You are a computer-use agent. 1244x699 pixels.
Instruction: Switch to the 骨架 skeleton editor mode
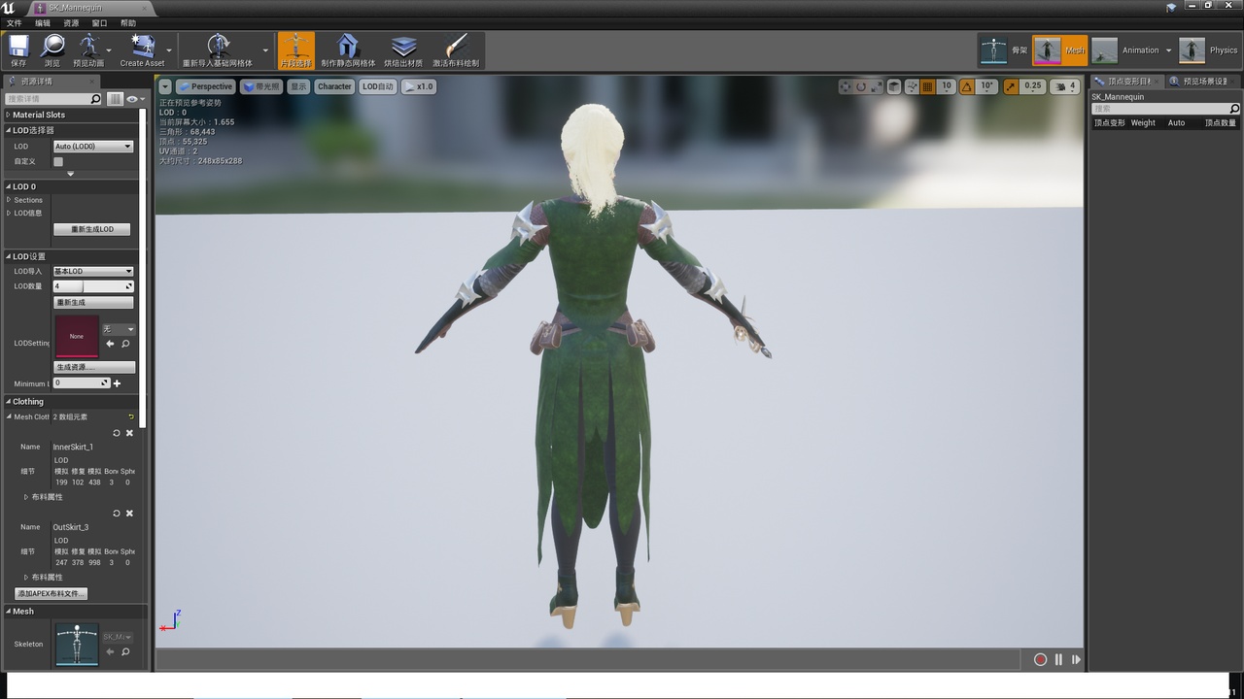coord(994,50)
